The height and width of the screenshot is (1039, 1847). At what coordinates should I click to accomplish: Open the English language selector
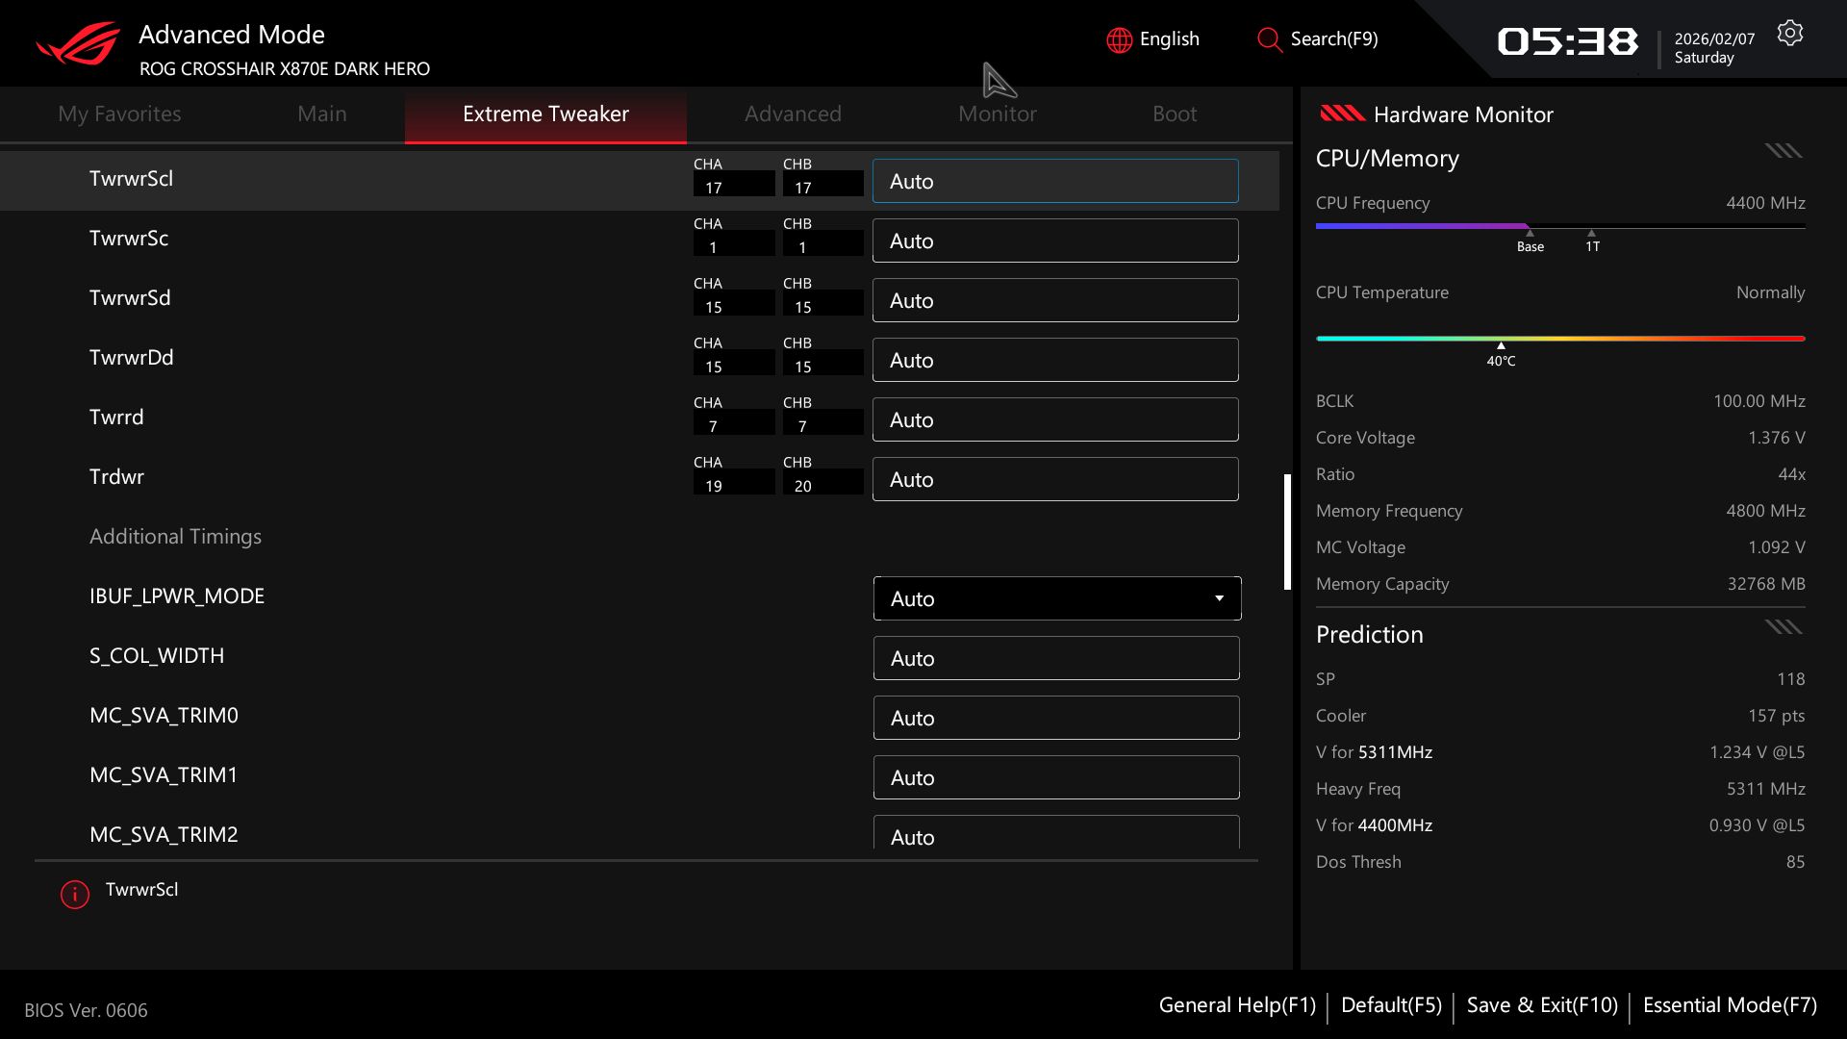click(1169, 39)
